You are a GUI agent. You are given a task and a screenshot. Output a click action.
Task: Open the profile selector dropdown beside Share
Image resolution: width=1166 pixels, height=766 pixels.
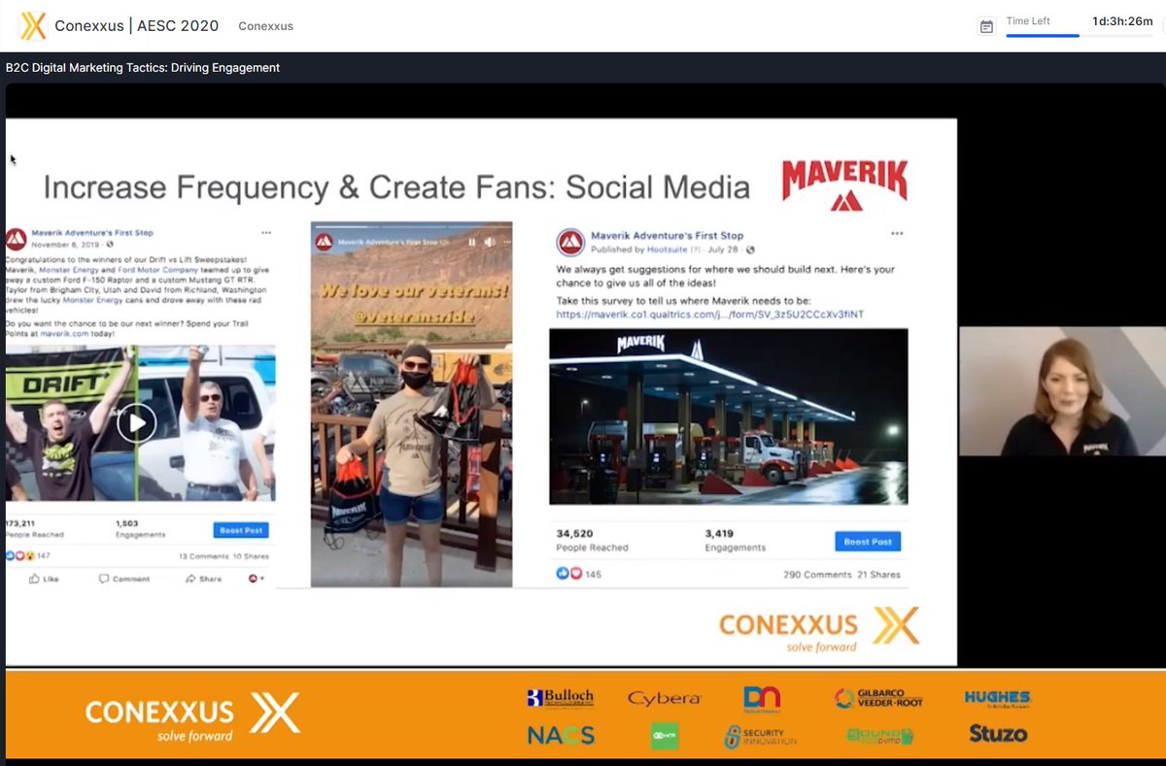coord(257,579)
